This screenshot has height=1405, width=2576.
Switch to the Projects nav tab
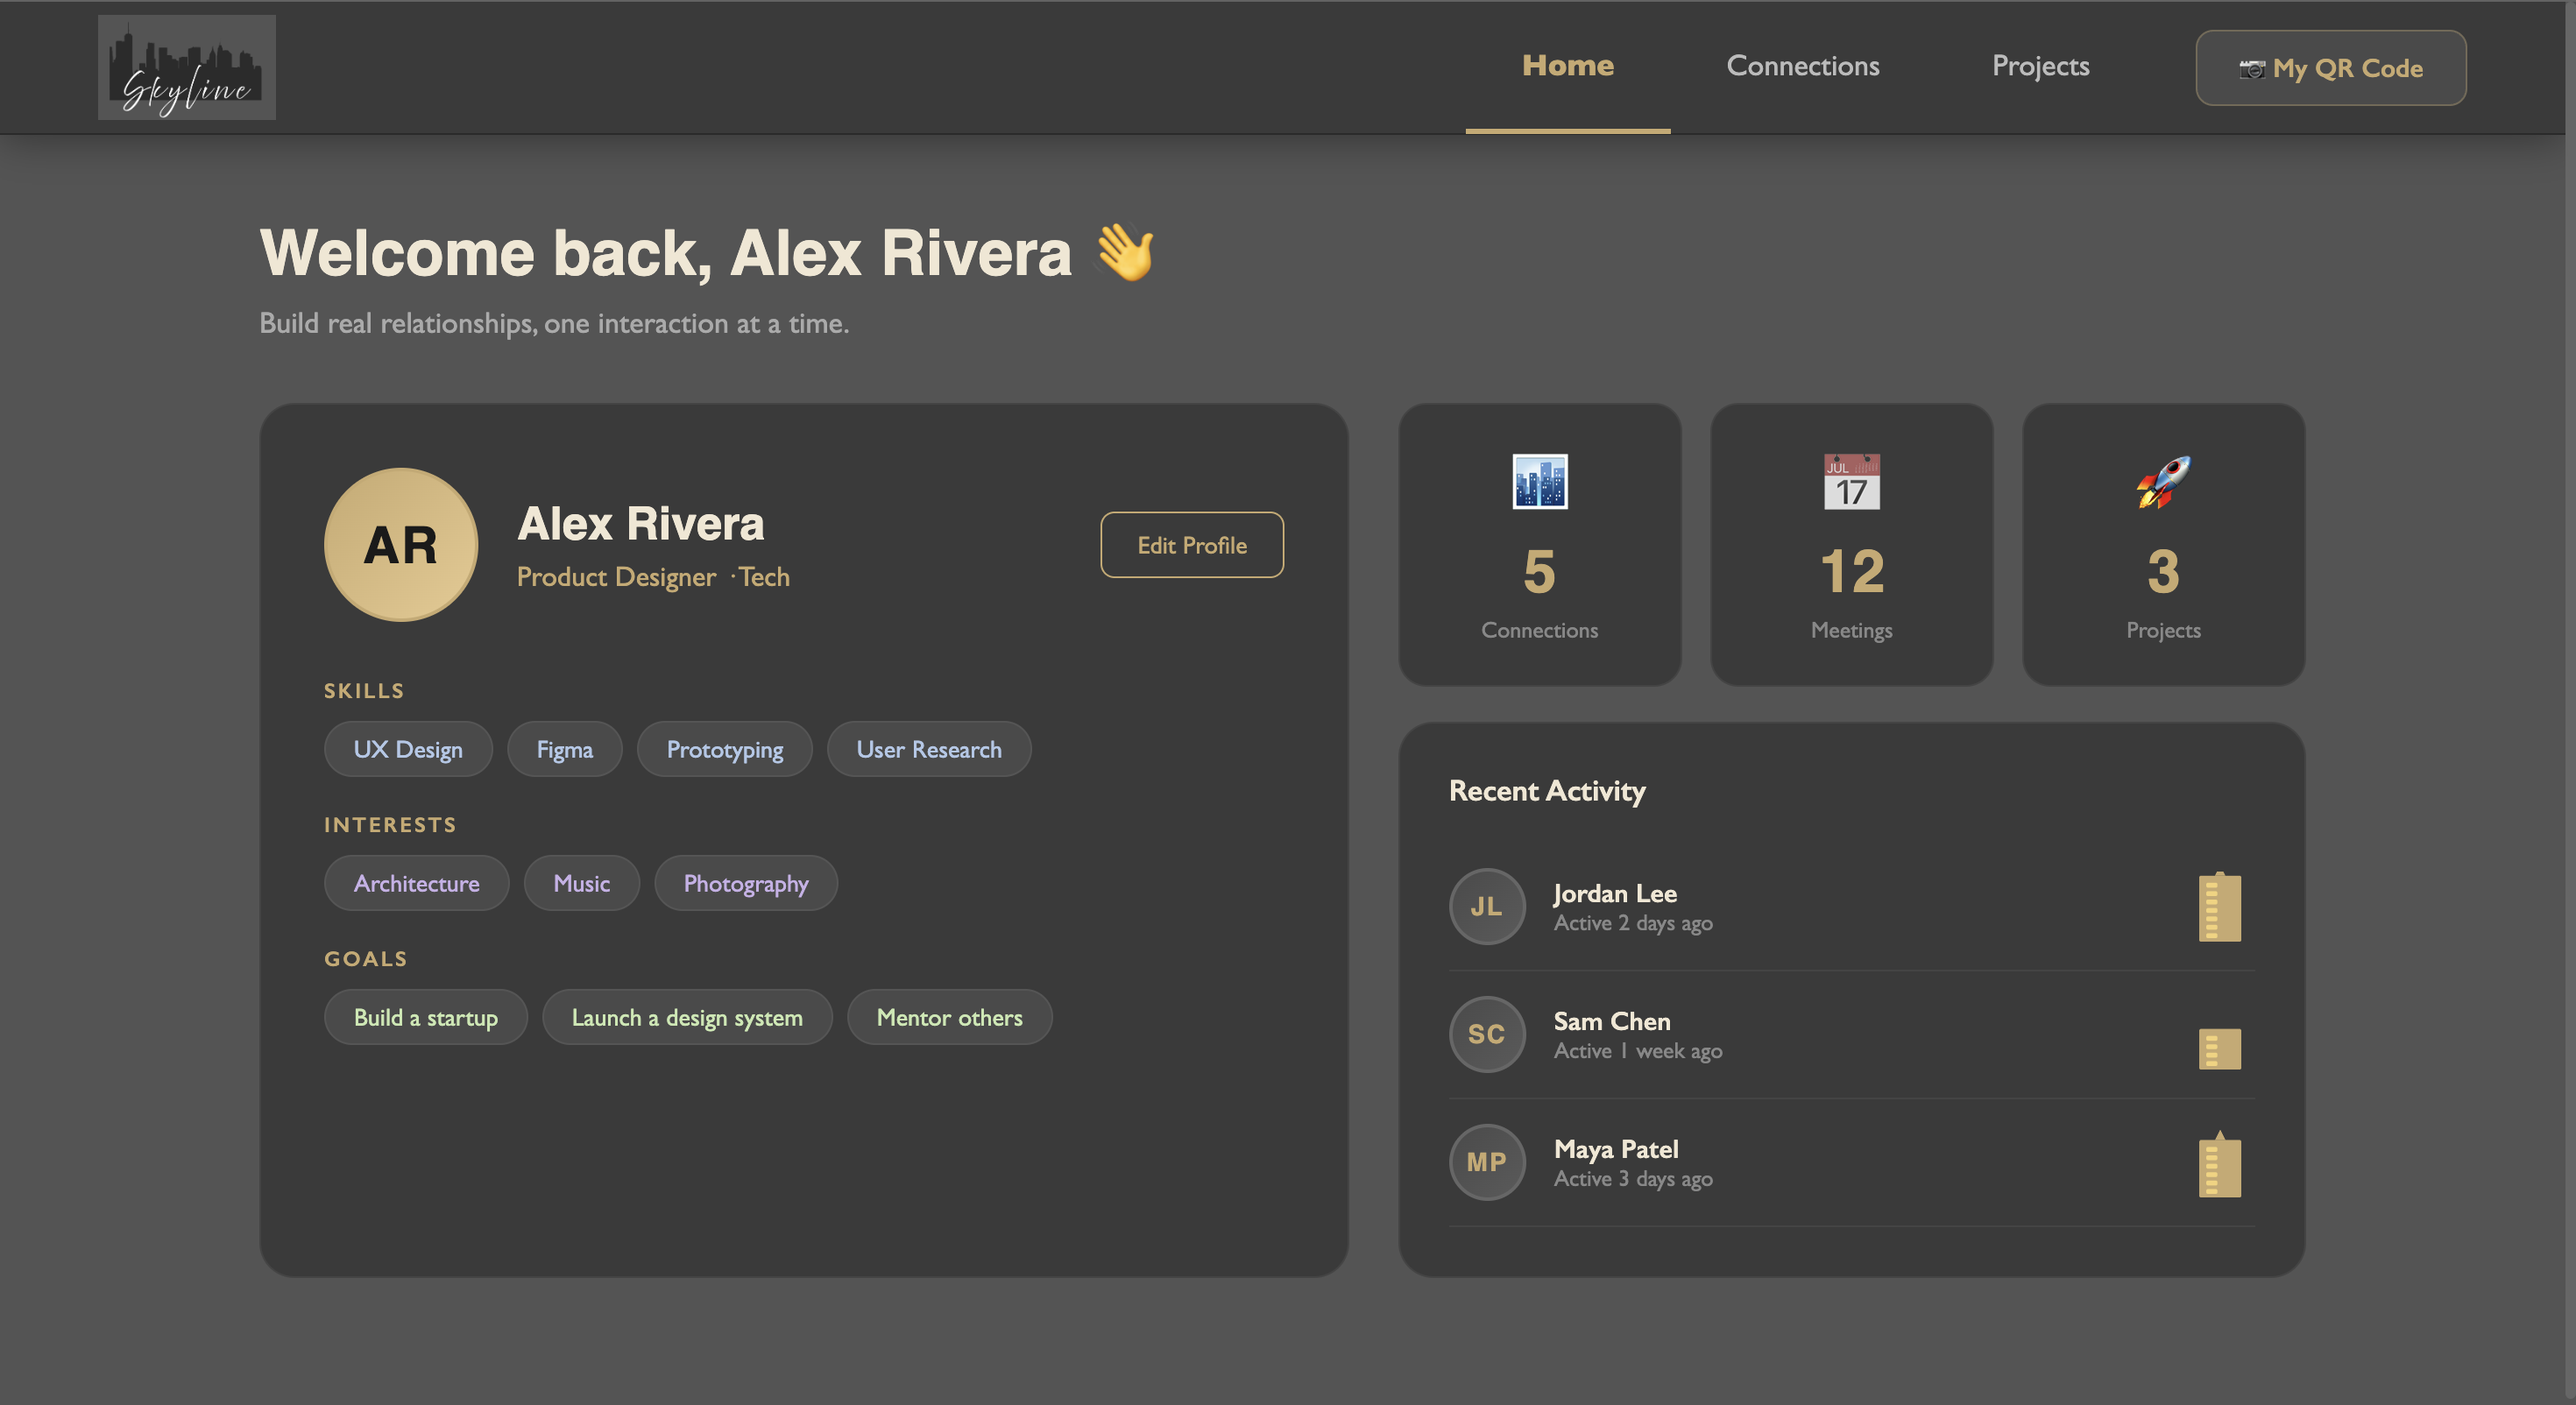pyautogui.click(x=2040, y=66)
